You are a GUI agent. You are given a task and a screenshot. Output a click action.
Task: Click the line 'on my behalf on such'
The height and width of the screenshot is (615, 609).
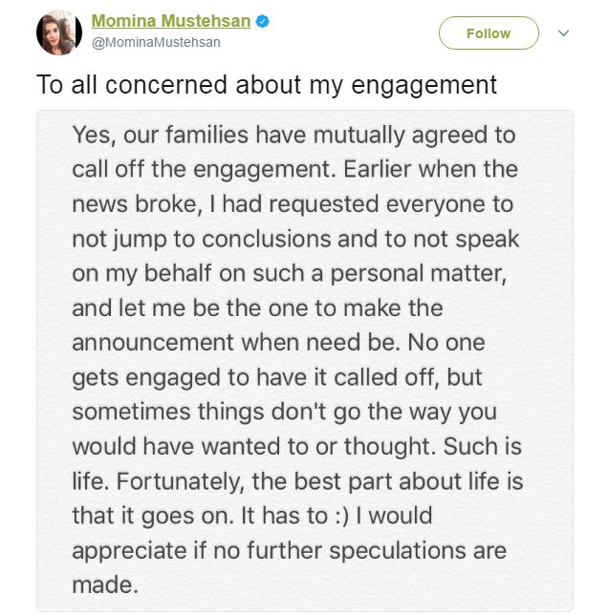(290, 274)
